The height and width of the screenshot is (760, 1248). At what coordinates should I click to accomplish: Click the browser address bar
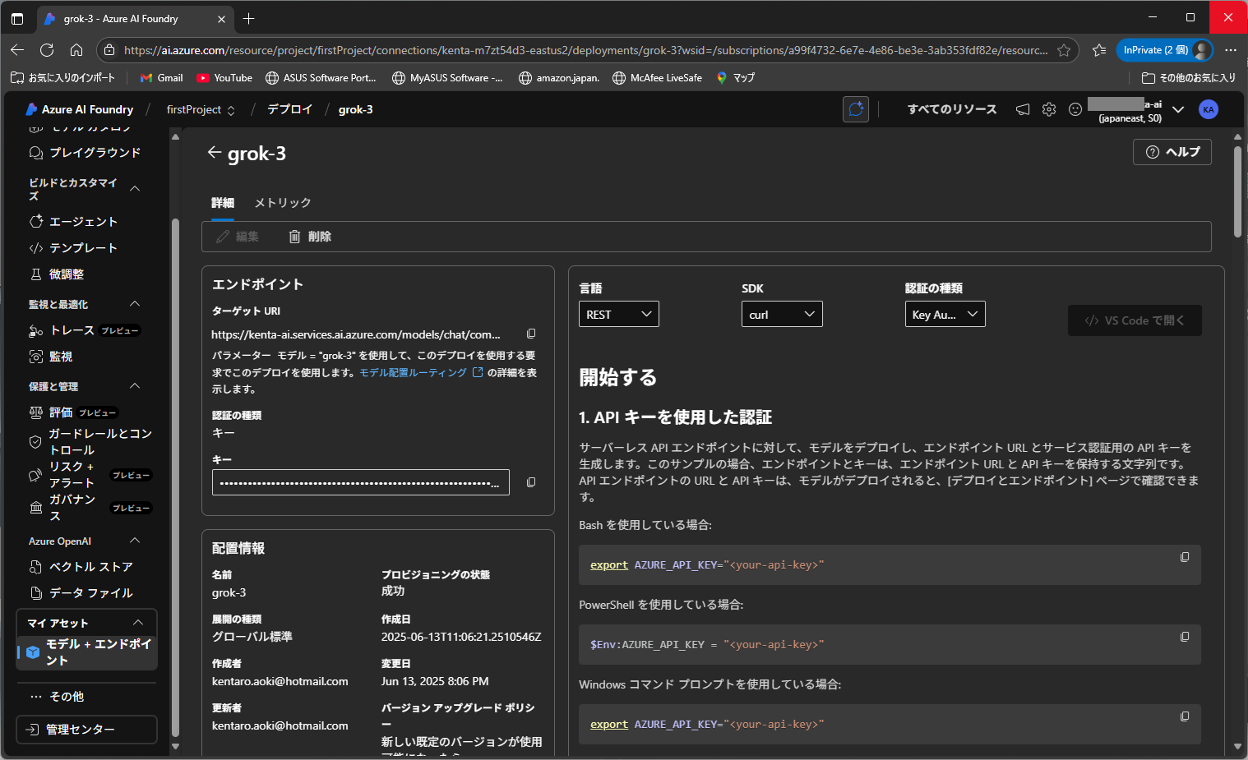tap(585, 50)
